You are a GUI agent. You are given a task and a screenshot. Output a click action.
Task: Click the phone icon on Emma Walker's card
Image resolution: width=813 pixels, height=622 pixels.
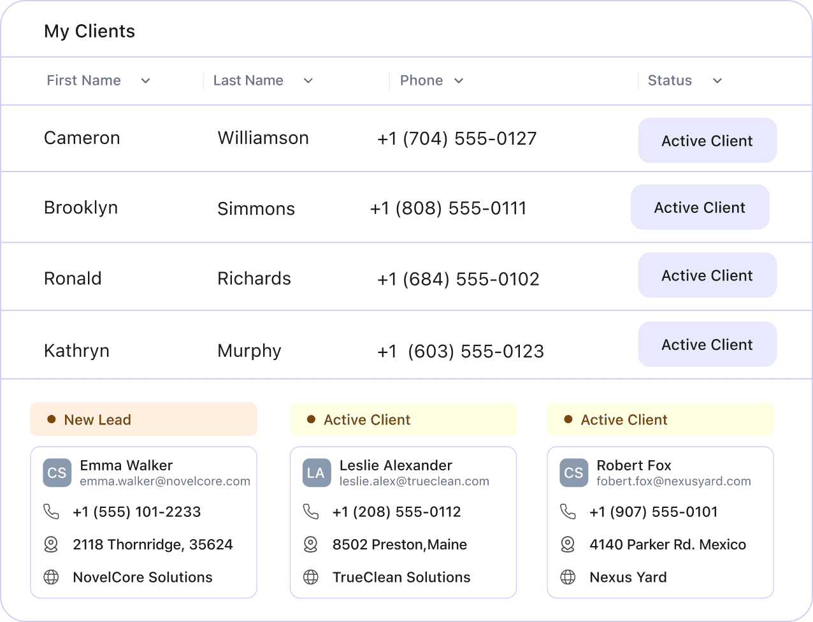click(52, 511)
